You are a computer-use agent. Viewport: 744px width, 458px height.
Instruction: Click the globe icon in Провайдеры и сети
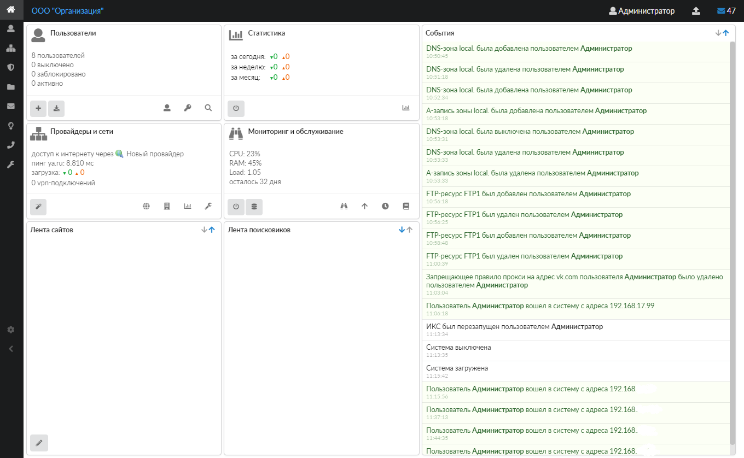(146, 207)
